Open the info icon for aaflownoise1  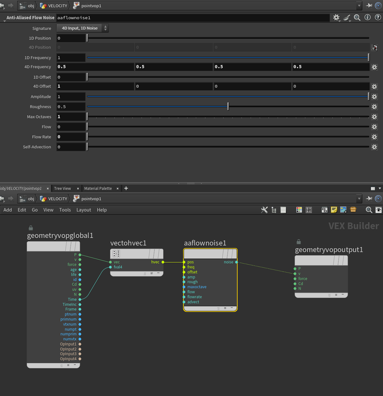368,18
